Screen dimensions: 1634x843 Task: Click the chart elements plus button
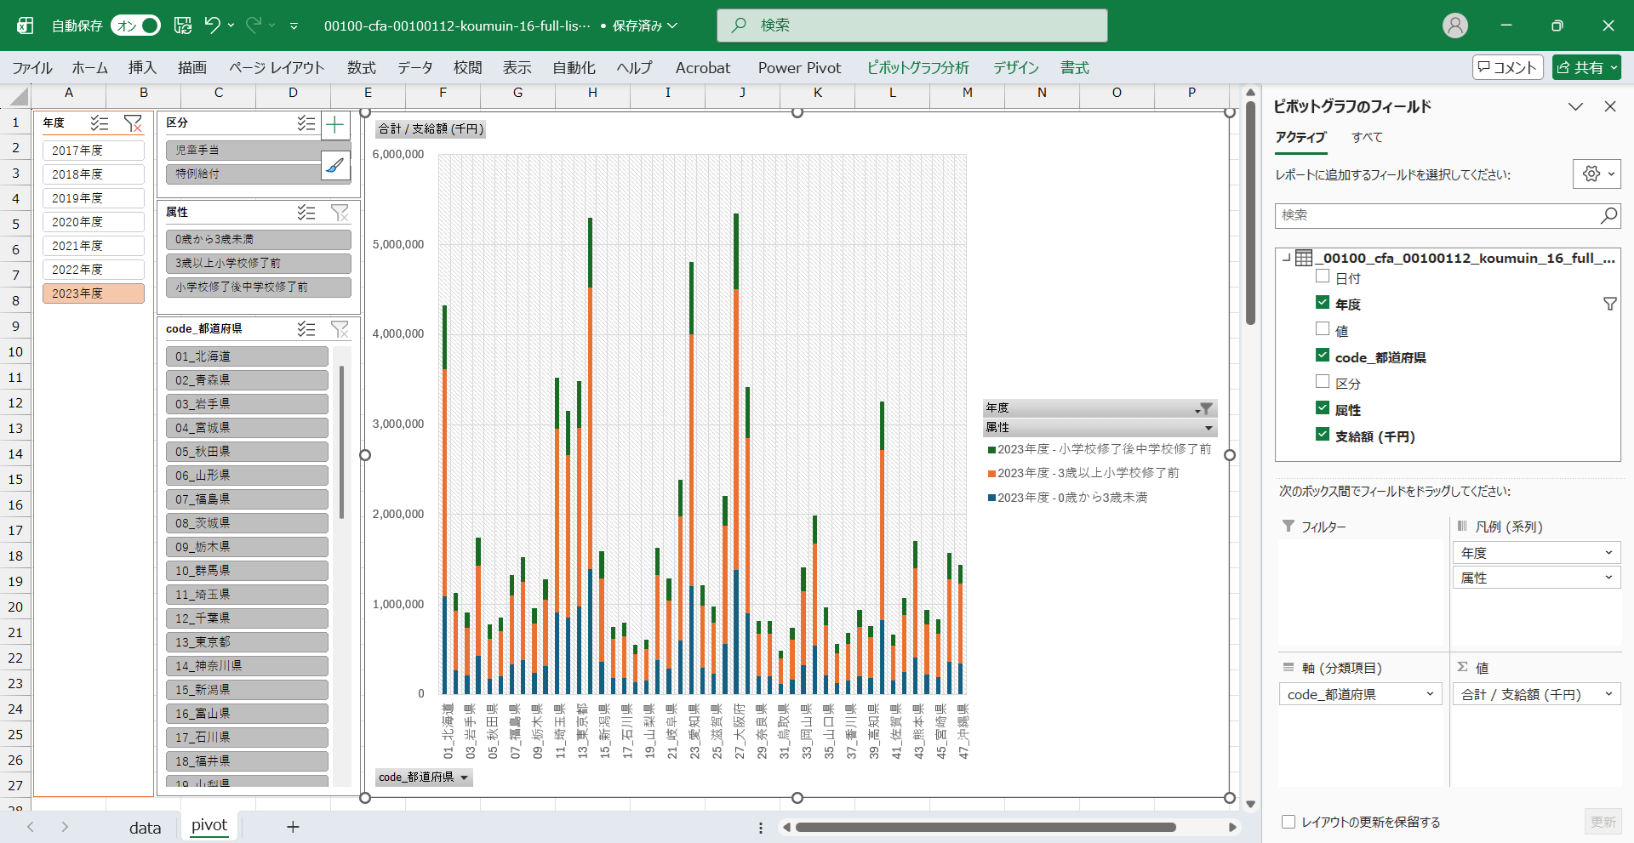335,126
